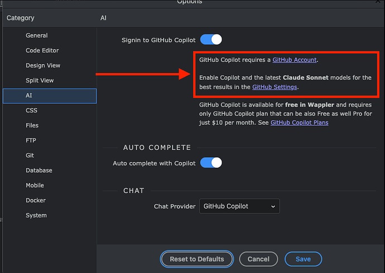Open the CSS options category
This screenshot has height=273, width=385.
tap(31, 111)
